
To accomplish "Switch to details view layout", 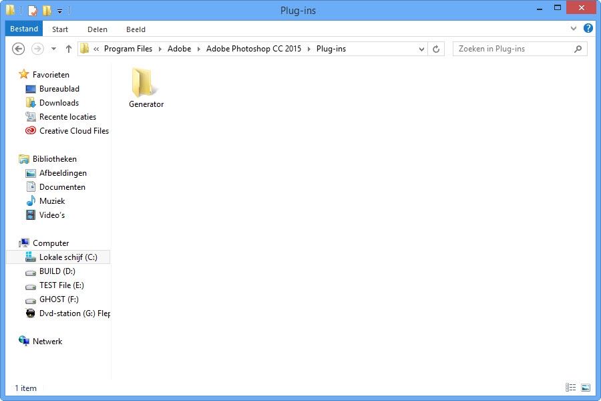I will click(x=570, y=388).
